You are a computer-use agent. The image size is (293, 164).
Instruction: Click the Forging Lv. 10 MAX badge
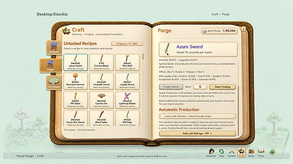pos(127,44)
